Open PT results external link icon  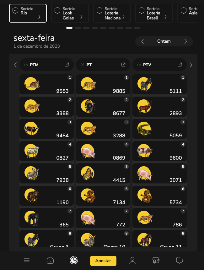[123, 65]
